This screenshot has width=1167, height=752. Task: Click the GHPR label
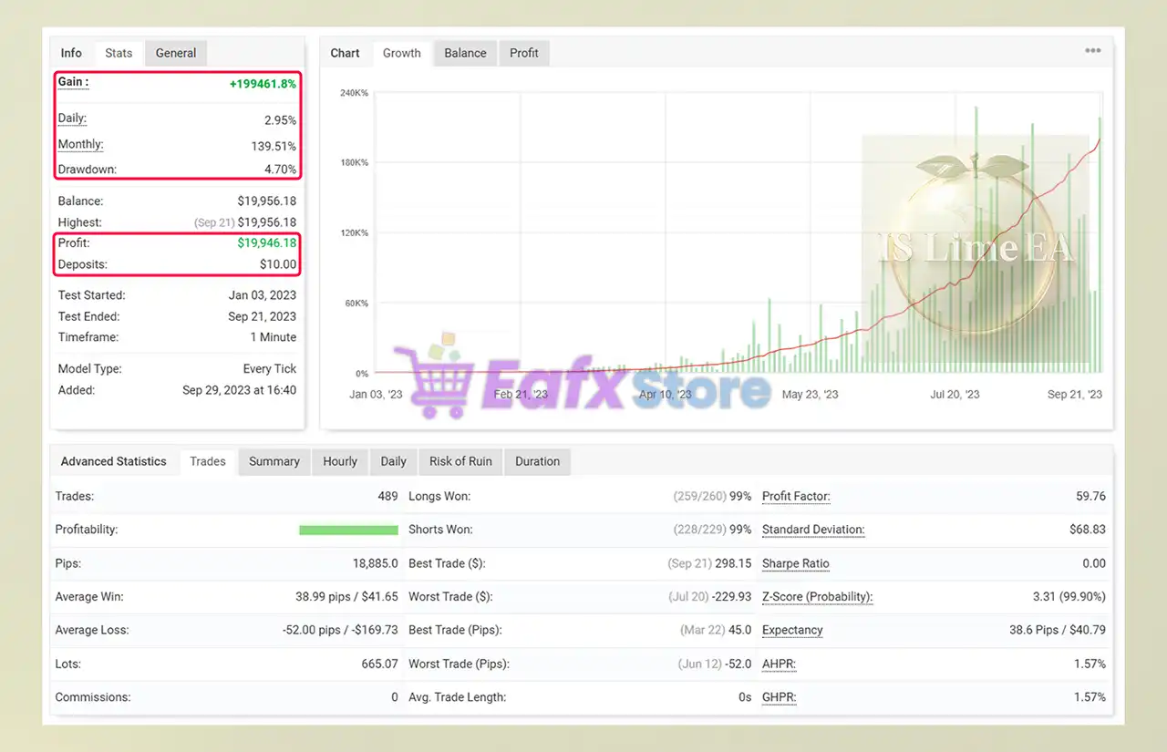pos(779,697)
